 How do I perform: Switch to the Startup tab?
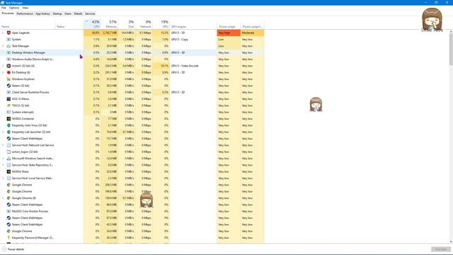coord(57,13)
